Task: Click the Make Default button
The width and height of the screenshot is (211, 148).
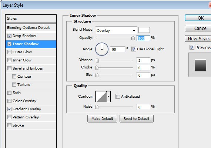Action: point(102,118)
